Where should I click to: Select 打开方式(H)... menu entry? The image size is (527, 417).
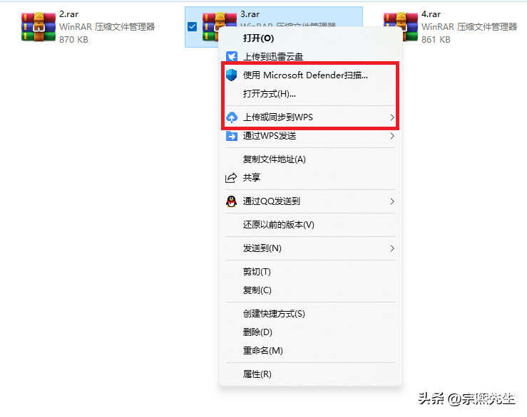pos(270,94)
